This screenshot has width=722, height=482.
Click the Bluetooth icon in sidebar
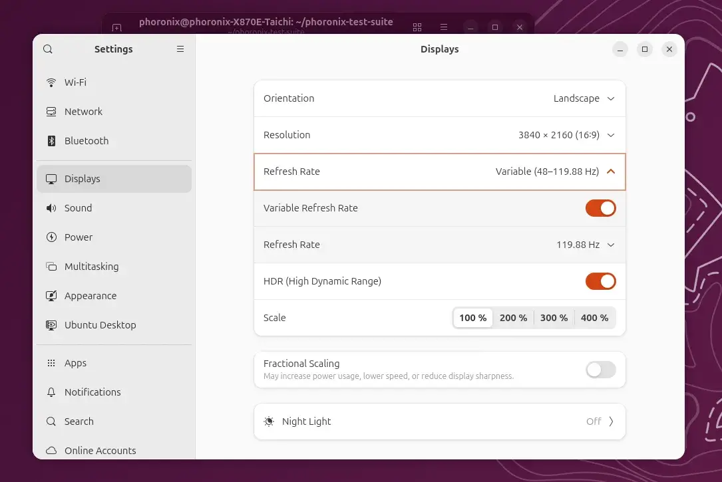click(51, 141)
